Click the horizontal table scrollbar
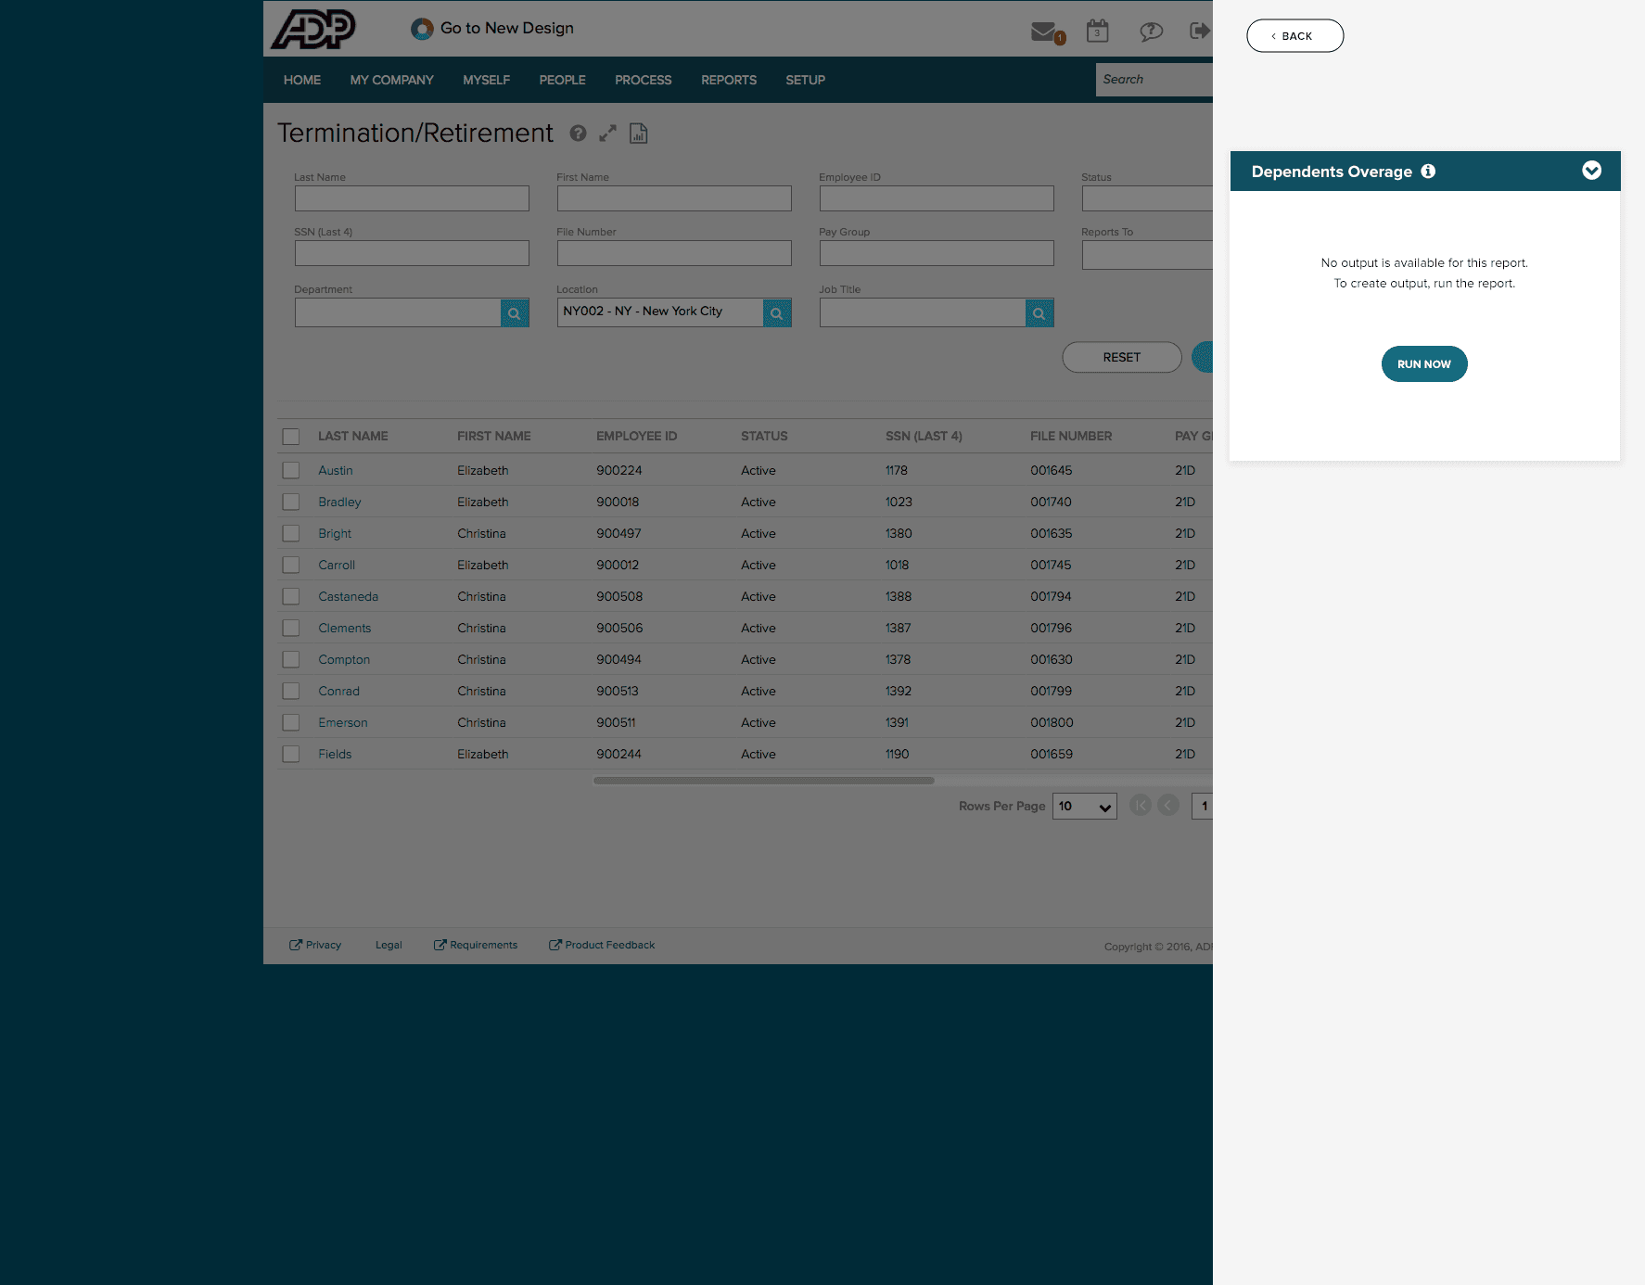This screenshot has width=1645, height=1285. click(x=764, y=781)
